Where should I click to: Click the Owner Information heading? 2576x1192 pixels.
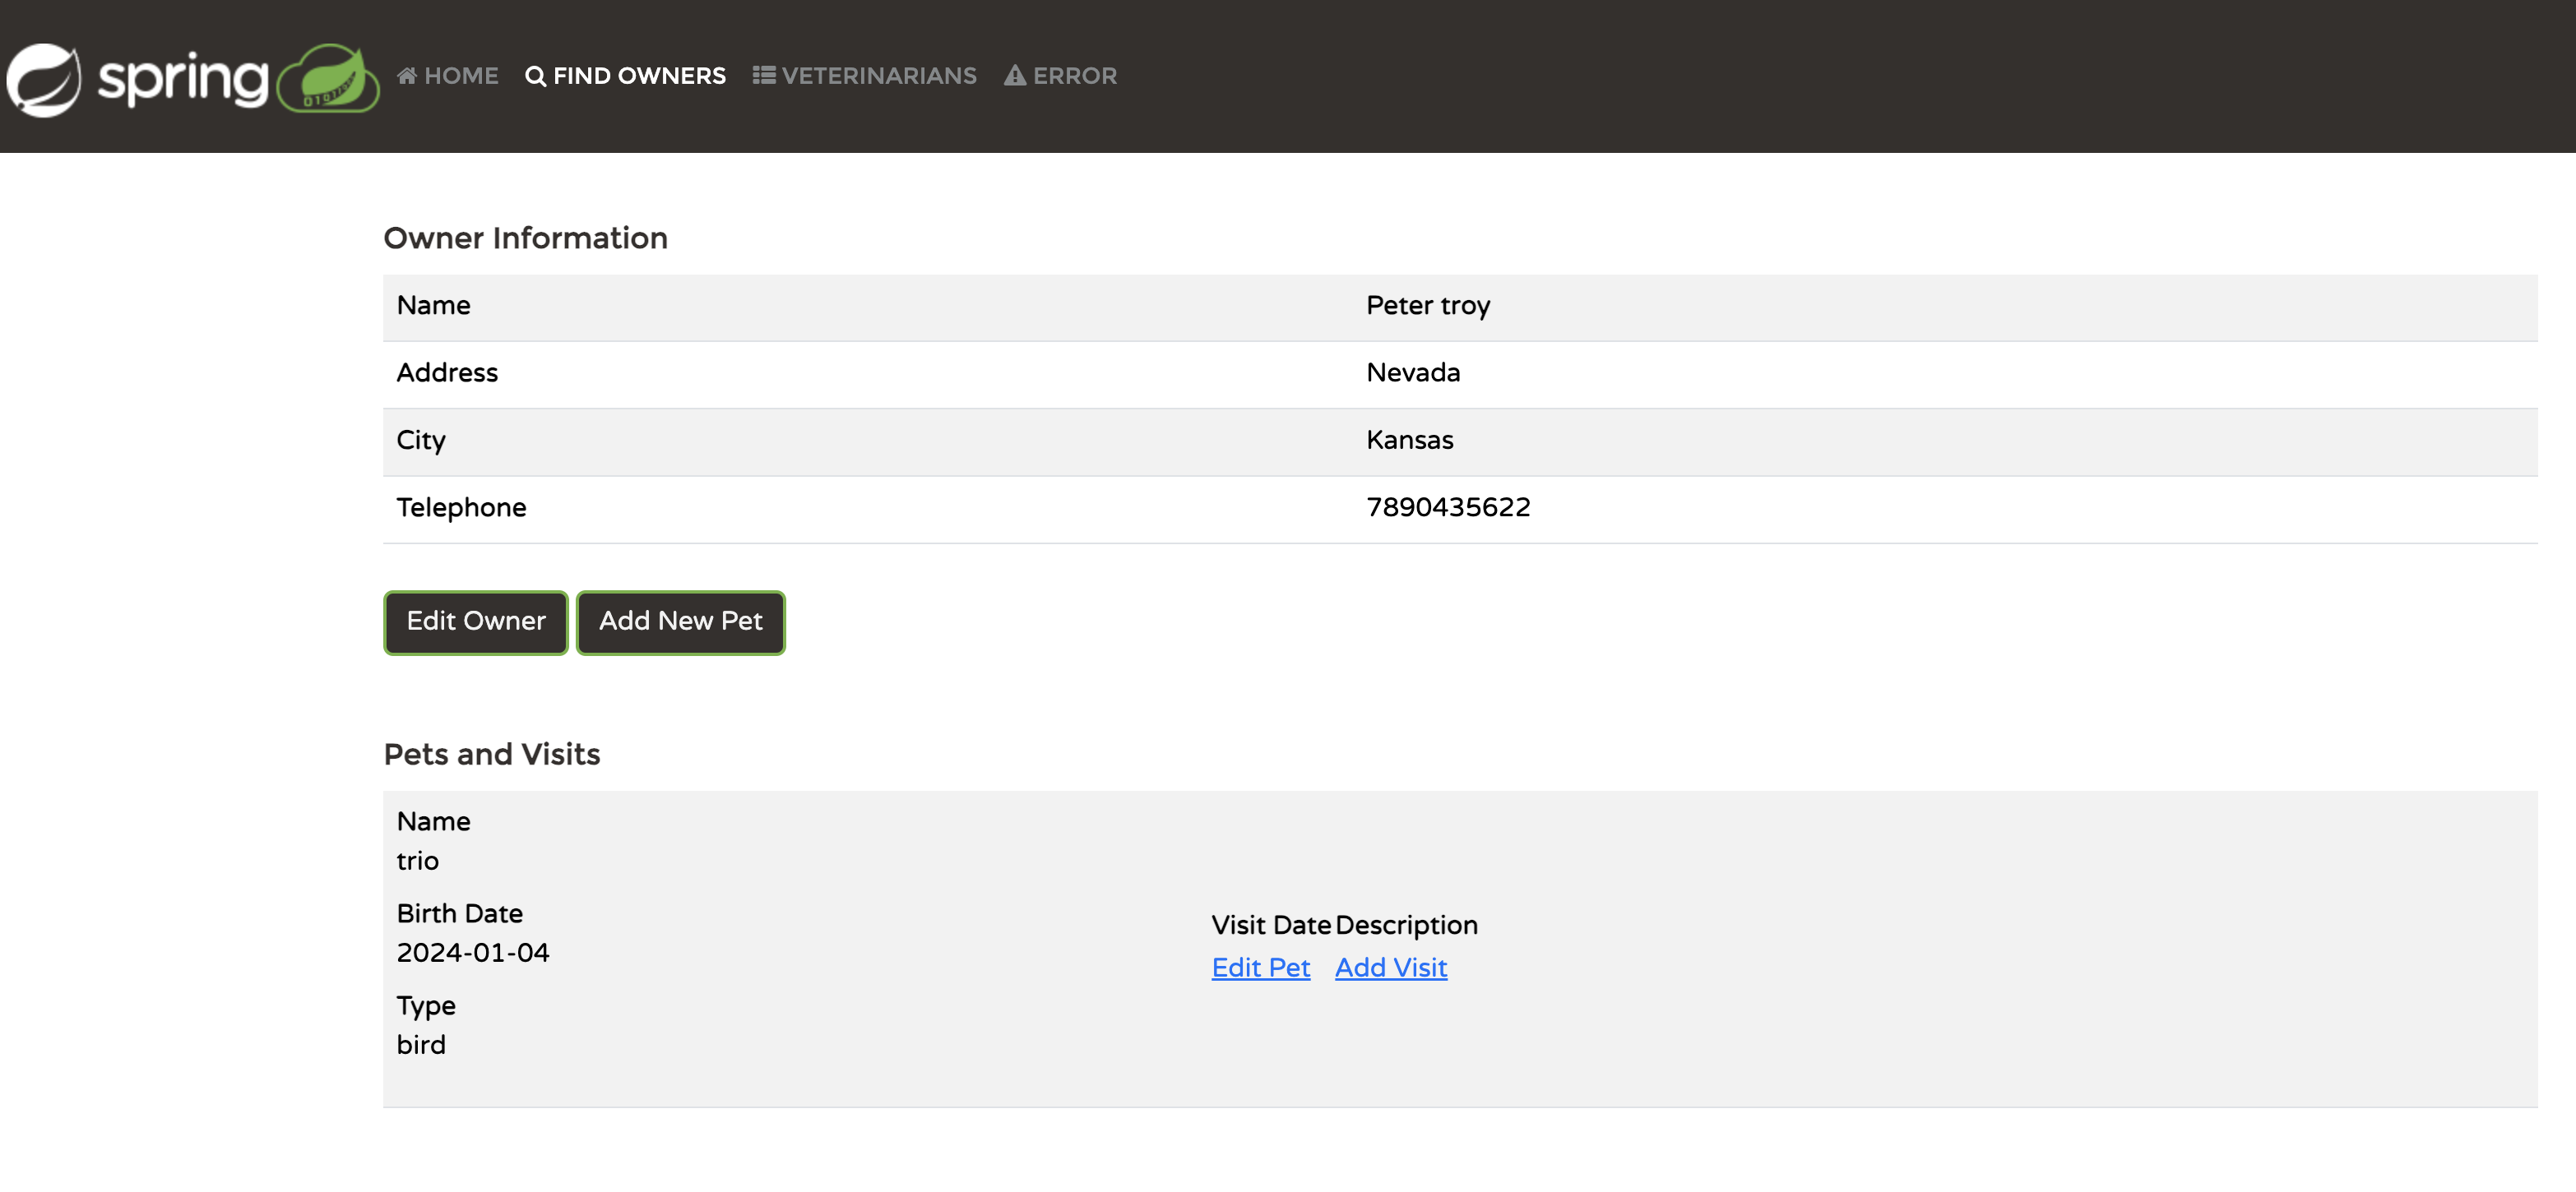[x=526, y=238]
